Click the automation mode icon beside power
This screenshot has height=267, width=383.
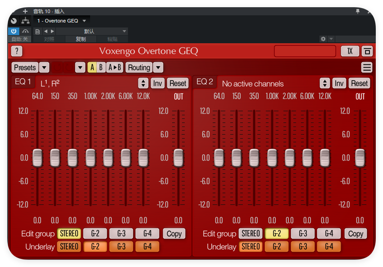25,31
